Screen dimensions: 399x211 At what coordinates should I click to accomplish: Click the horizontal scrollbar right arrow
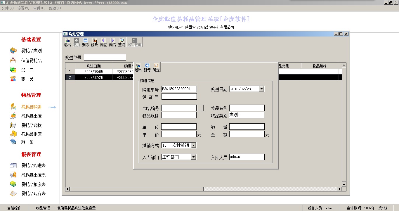click(x=339, y=189)
